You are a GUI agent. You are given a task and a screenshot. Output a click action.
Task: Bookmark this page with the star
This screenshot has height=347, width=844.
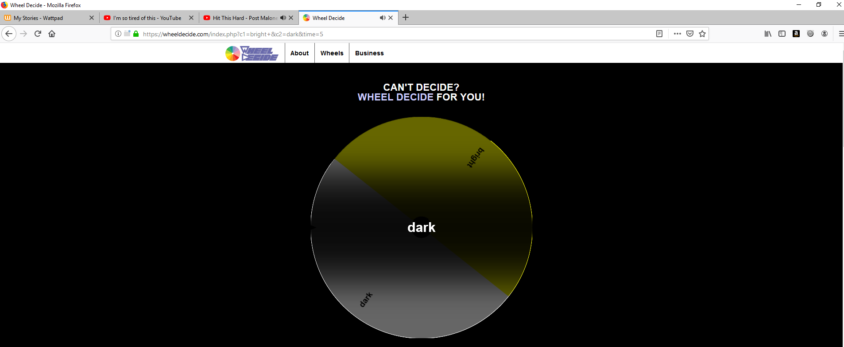pos(702,34)
